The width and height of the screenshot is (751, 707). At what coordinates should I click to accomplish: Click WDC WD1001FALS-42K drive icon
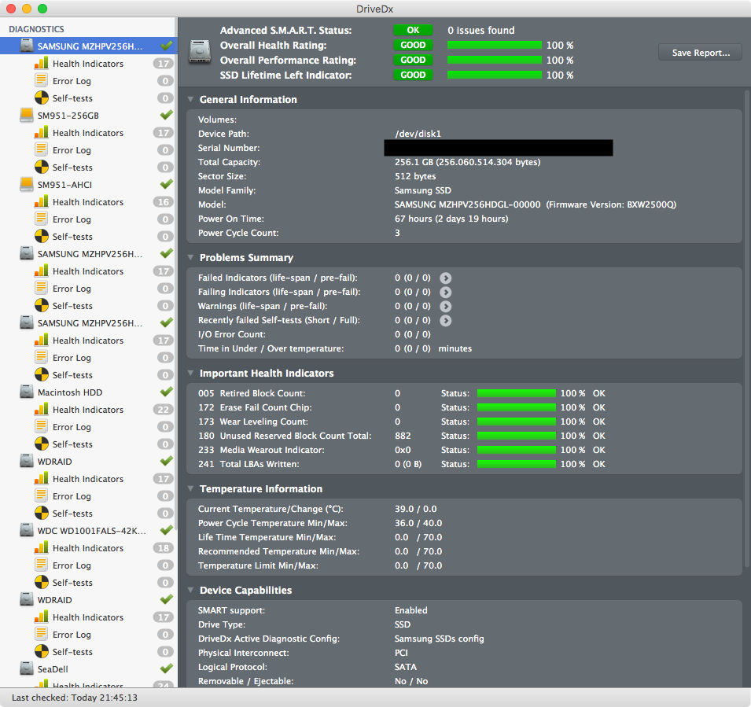tap(26, 530)
